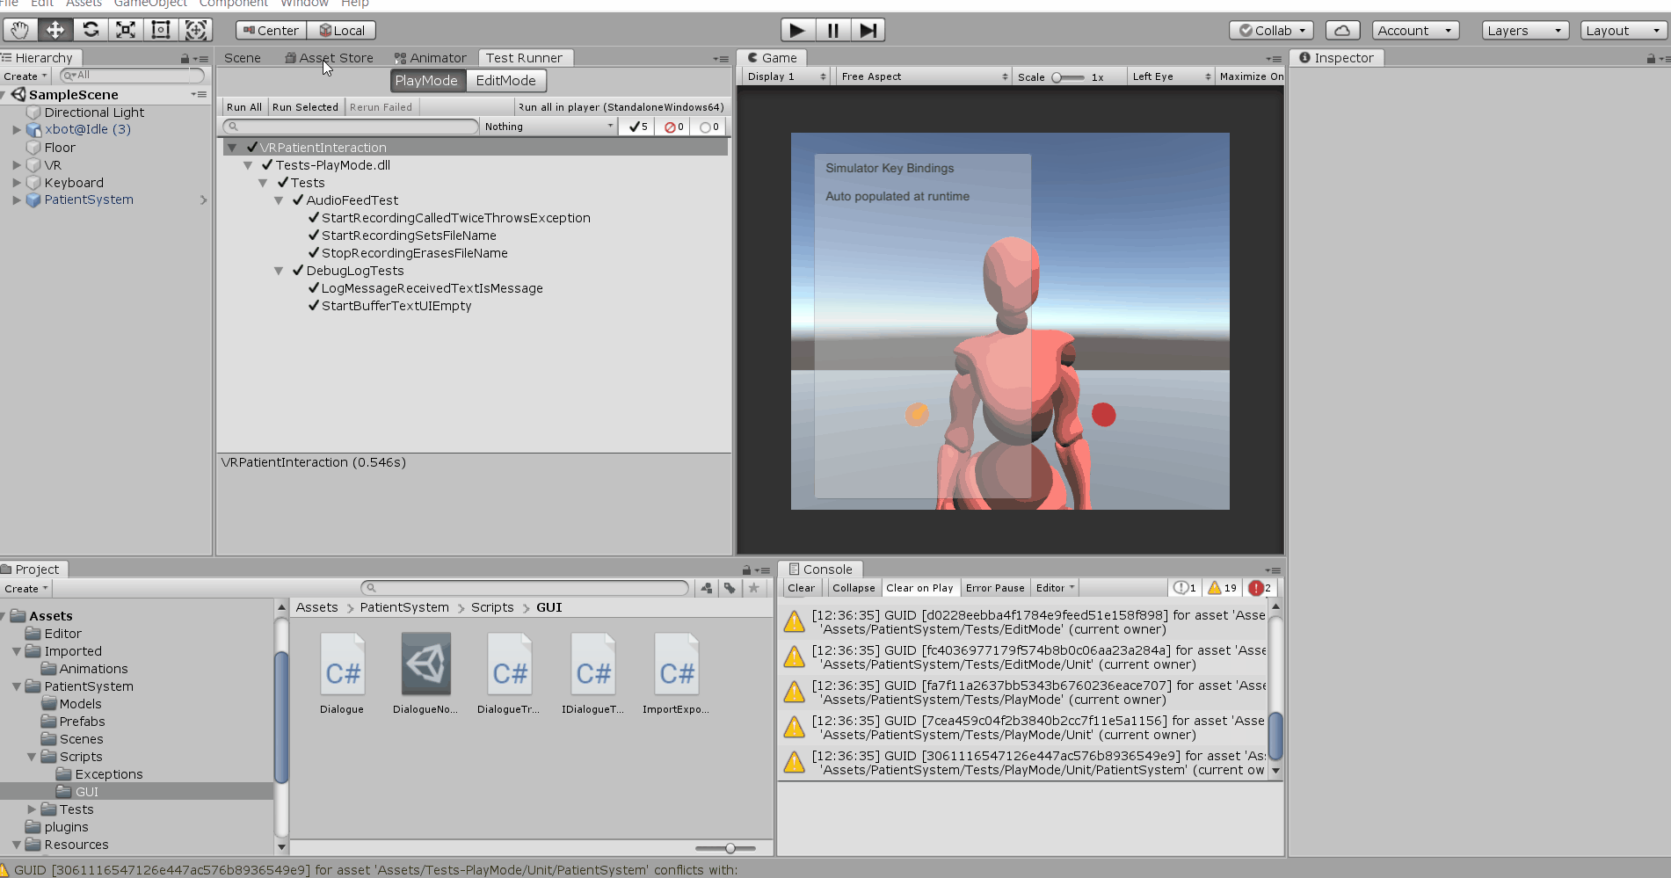Toggle Clear on Play option

pyautogui.click(x=919, y=588)
